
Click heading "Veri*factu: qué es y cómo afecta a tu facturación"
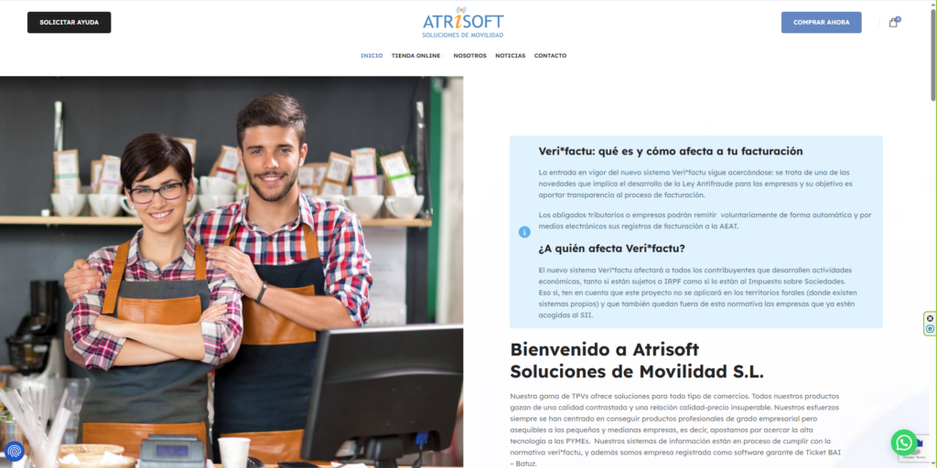[671, 151]
